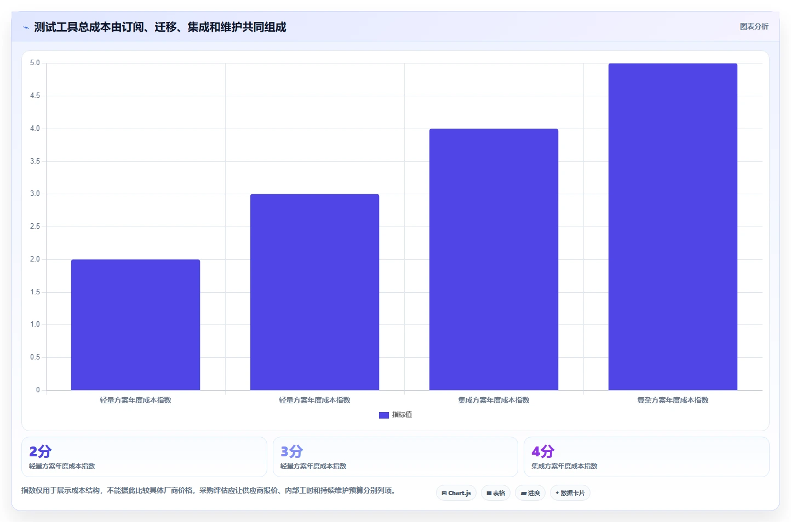
Task: Select the 数据卡片 tag pill
Action: [x=570, y=493]
